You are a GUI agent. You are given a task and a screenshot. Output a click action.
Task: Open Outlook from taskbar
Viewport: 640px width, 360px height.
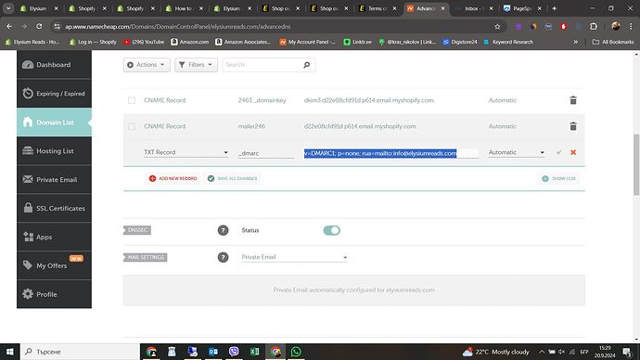[213, 352]
